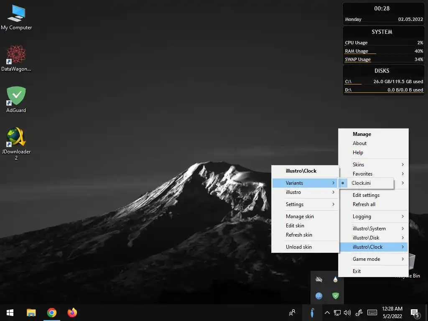Select the Clock.ini variant radio option
428x321 pixels.
pyautogui.click(x=366, y=183)
